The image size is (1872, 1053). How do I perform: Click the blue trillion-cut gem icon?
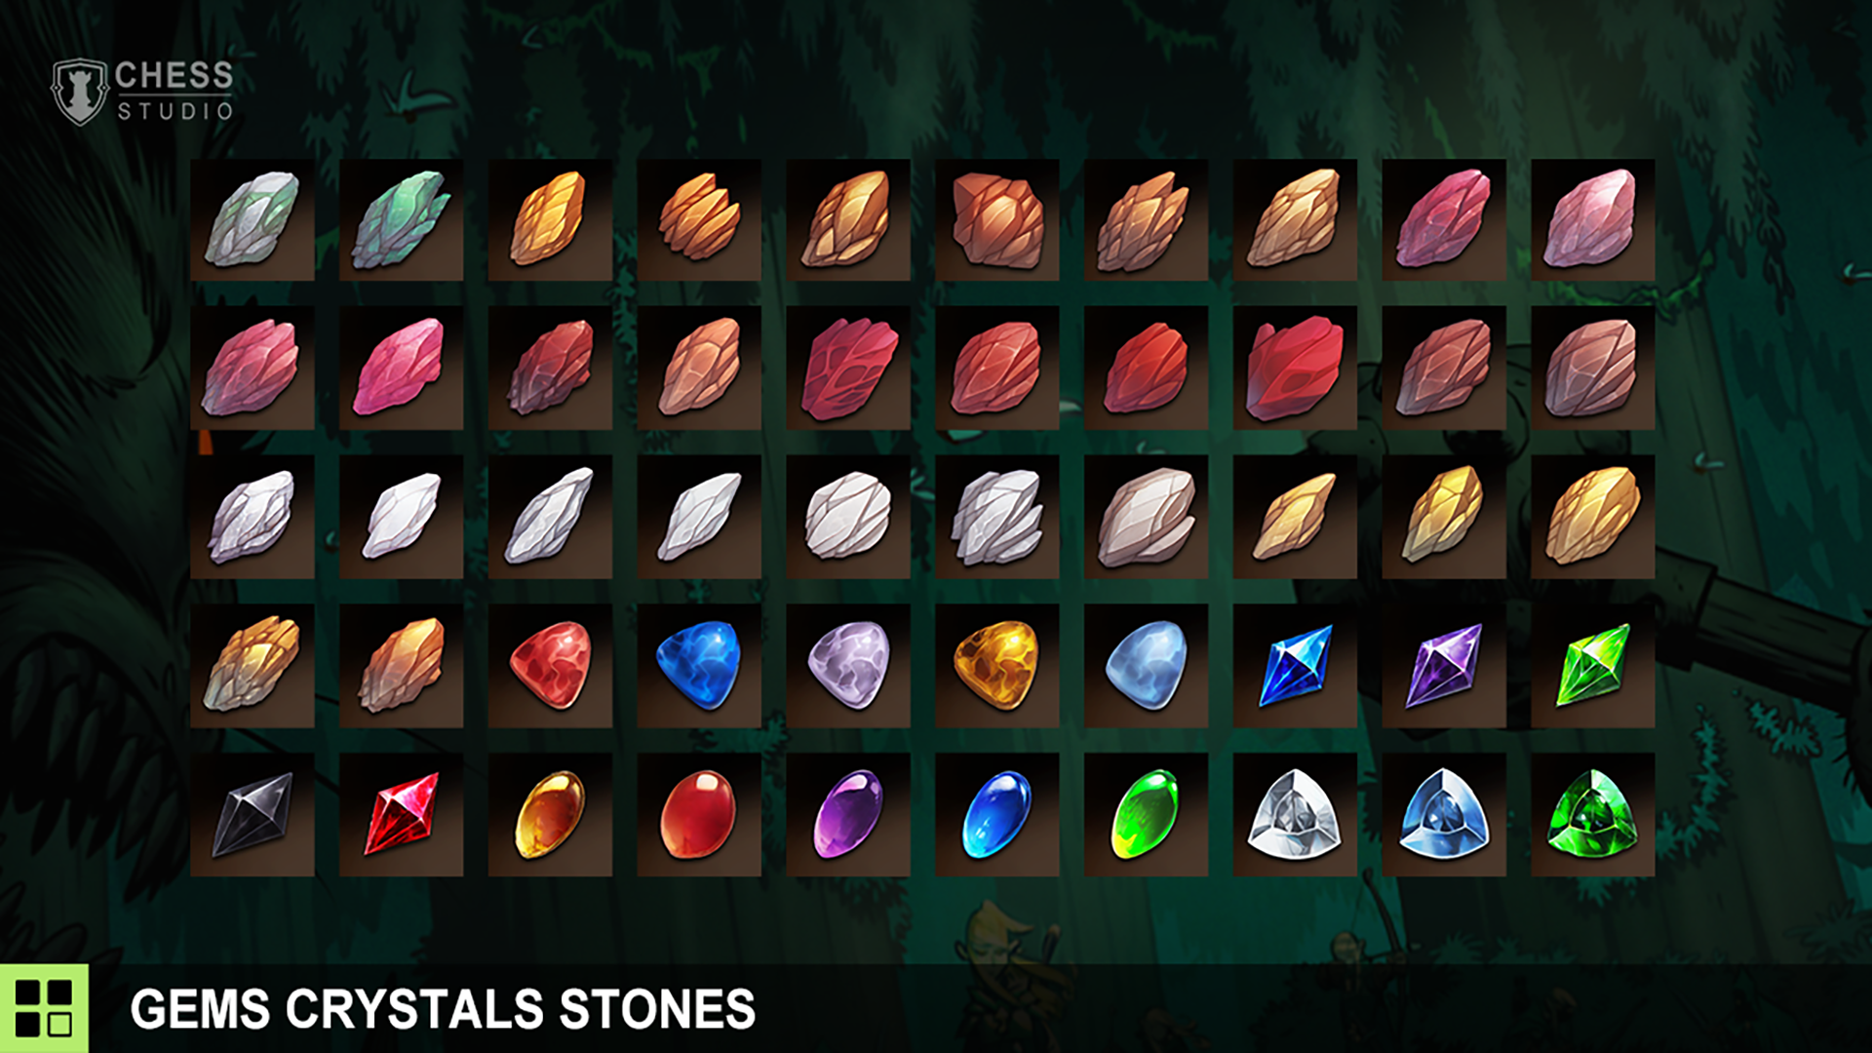click(1444, 814)
